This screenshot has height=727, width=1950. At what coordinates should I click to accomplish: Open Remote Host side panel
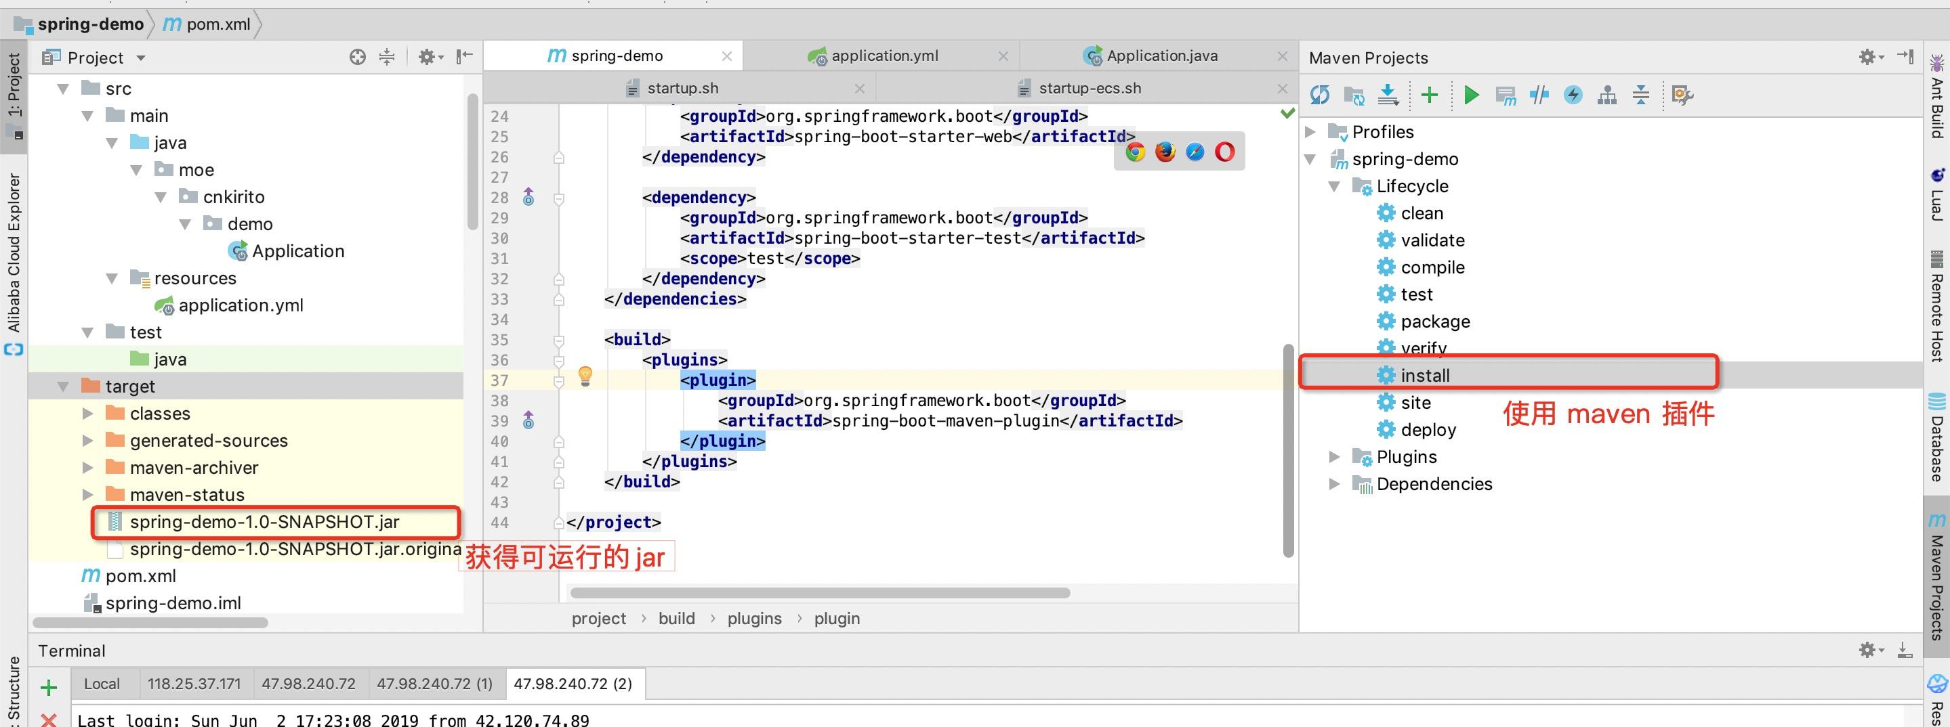[1937, 307]
